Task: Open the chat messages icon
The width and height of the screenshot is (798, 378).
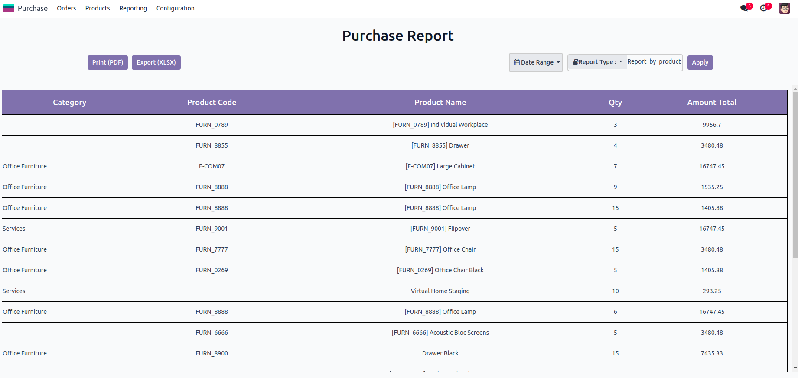Action: coord(744,8)
